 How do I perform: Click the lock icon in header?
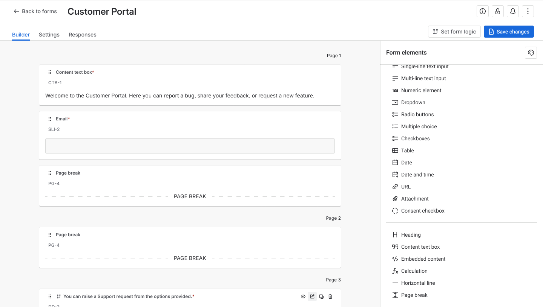(498, 11)
